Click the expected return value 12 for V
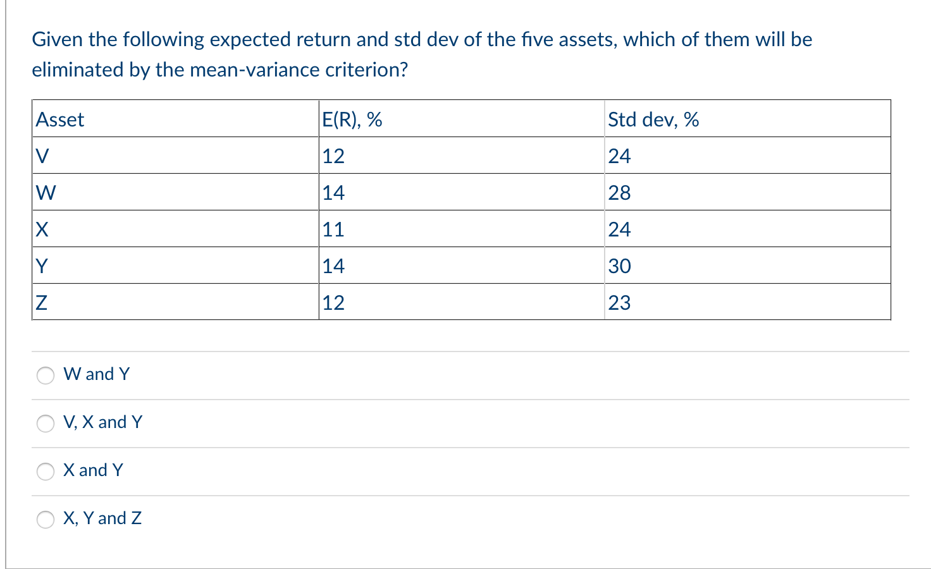931x569 pixels. 333,156
